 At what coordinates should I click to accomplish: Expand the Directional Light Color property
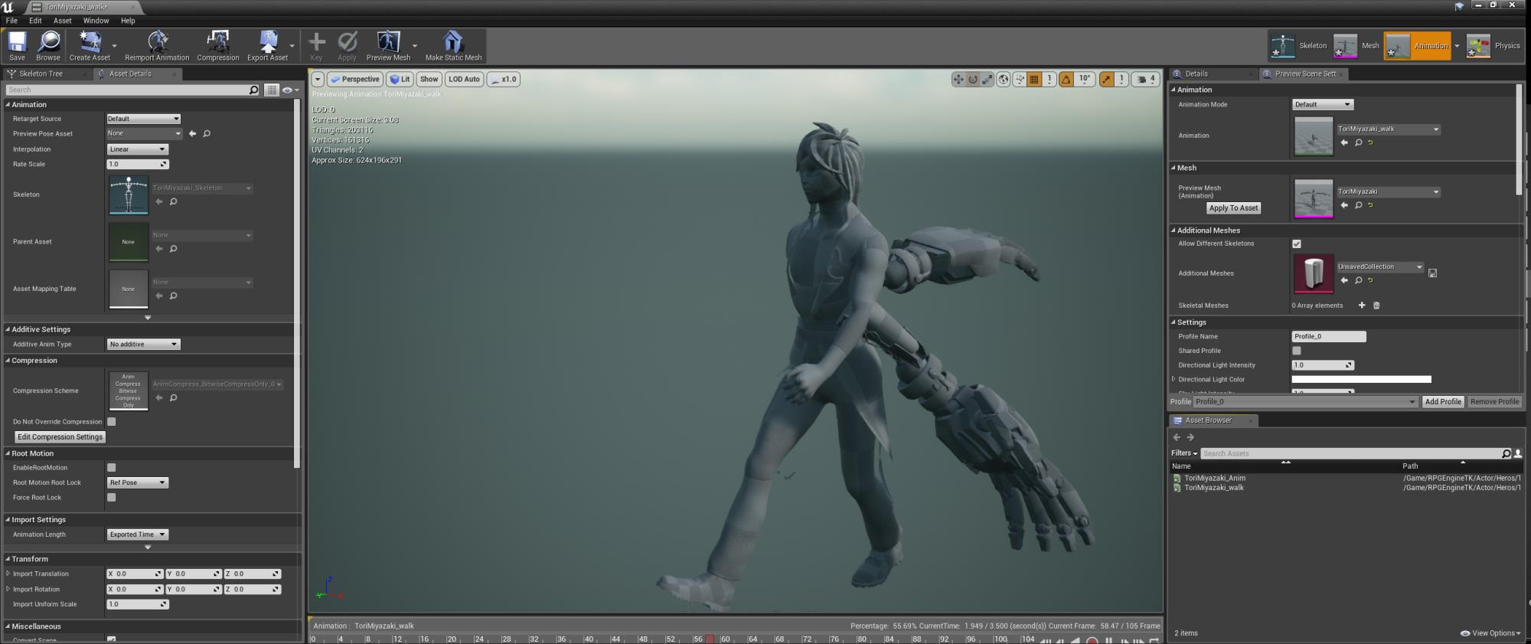[x=1174, y=380]
